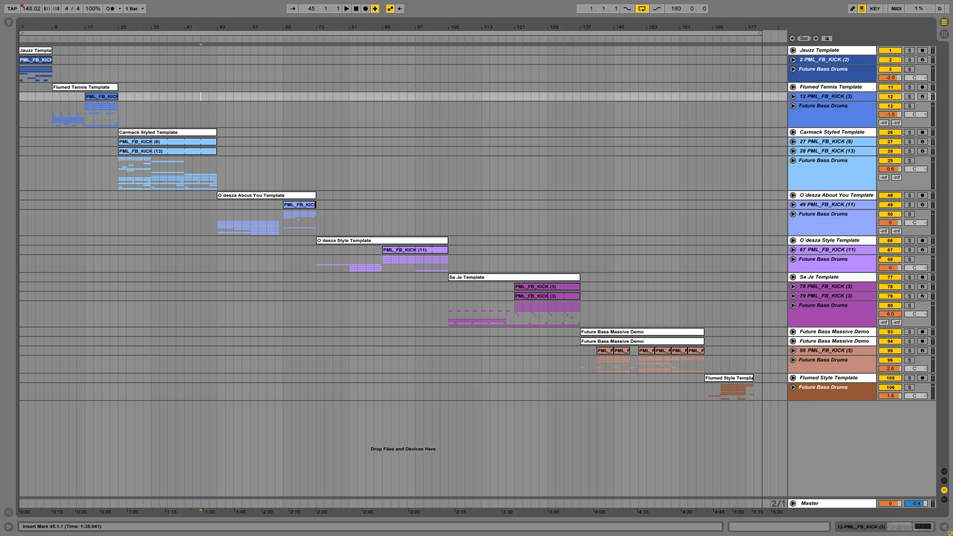Click the KEY map mode button
The width and height of the screenshot is (953, 536).
pos(875,8)
